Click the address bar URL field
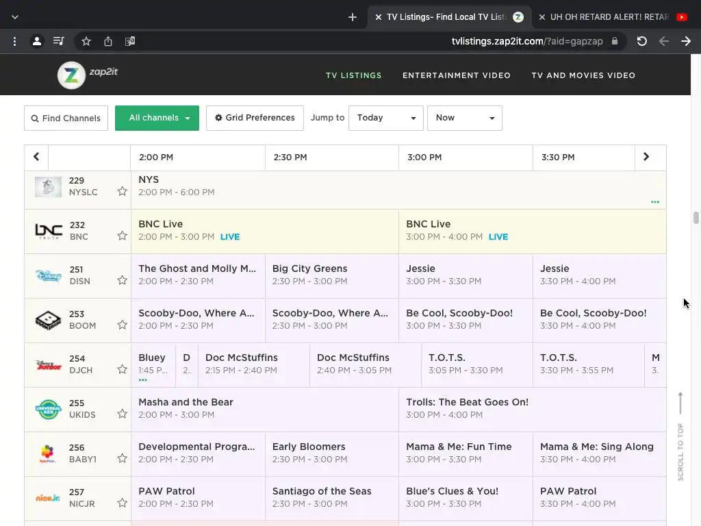The image size is (701, 526). point(526,42)
